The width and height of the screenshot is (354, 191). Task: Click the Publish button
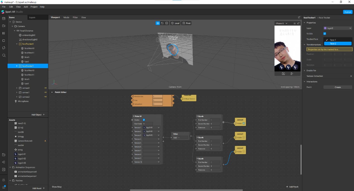pyautogui.click(x=348, y=12)
